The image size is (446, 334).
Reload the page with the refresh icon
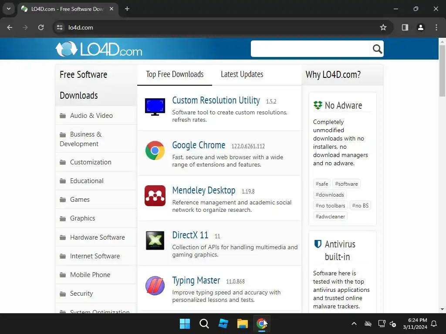[x=41, y=27]
